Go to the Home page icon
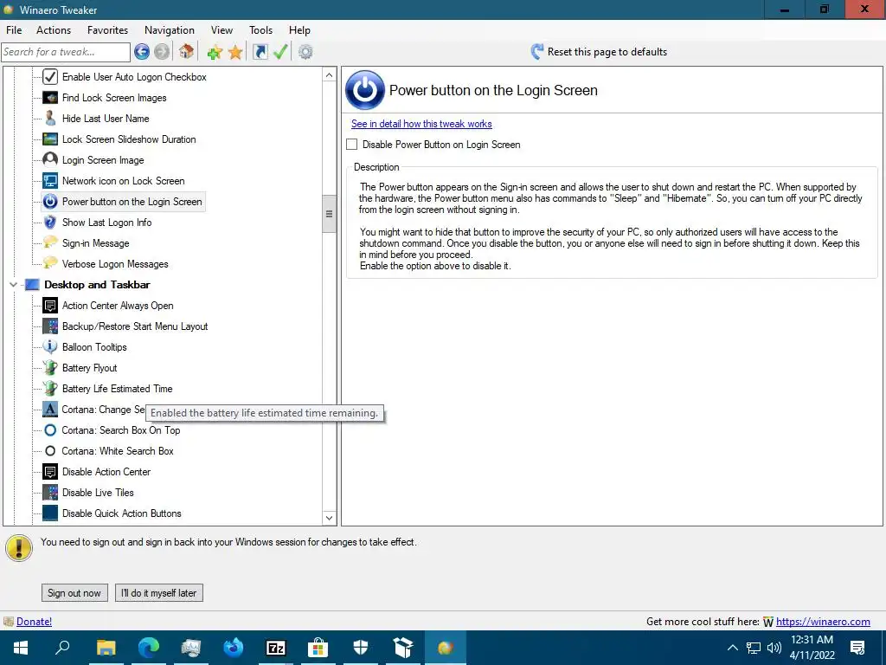This screenshot has height=665, width=886. tap(187, 52)
